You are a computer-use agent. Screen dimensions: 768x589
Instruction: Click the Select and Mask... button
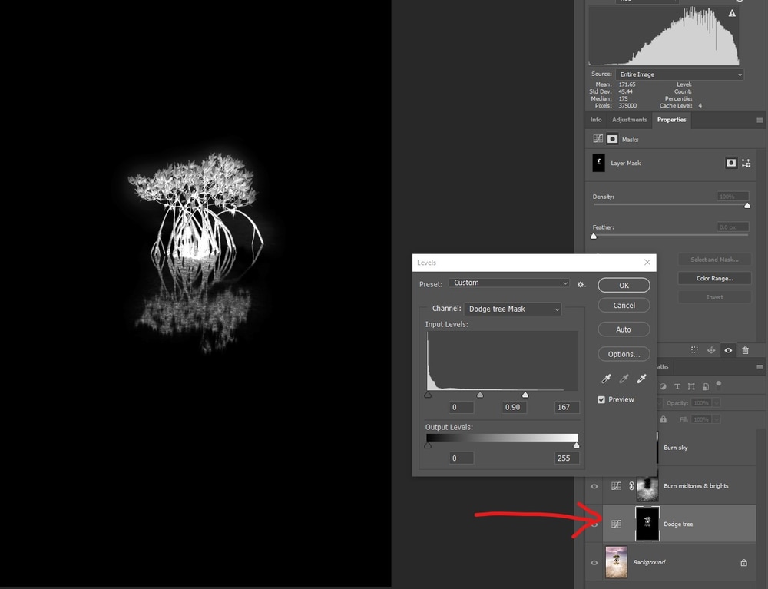(714, 260)
